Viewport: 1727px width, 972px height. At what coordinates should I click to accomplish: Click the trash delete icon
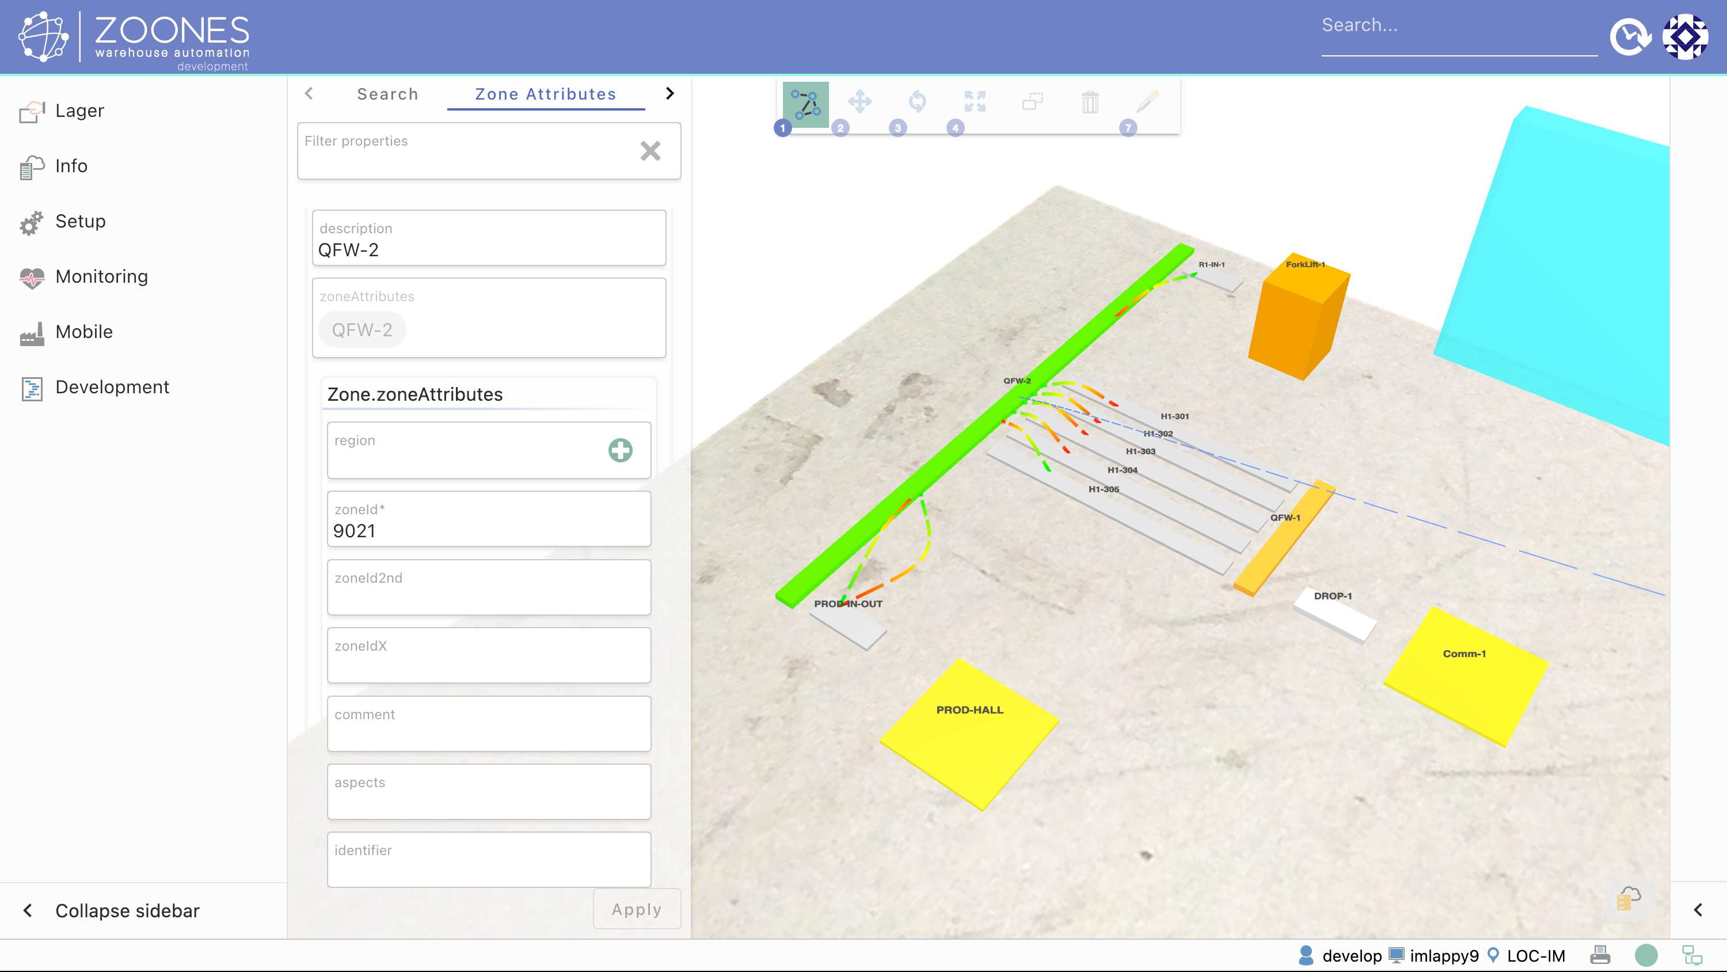[x=1089, y=102]
